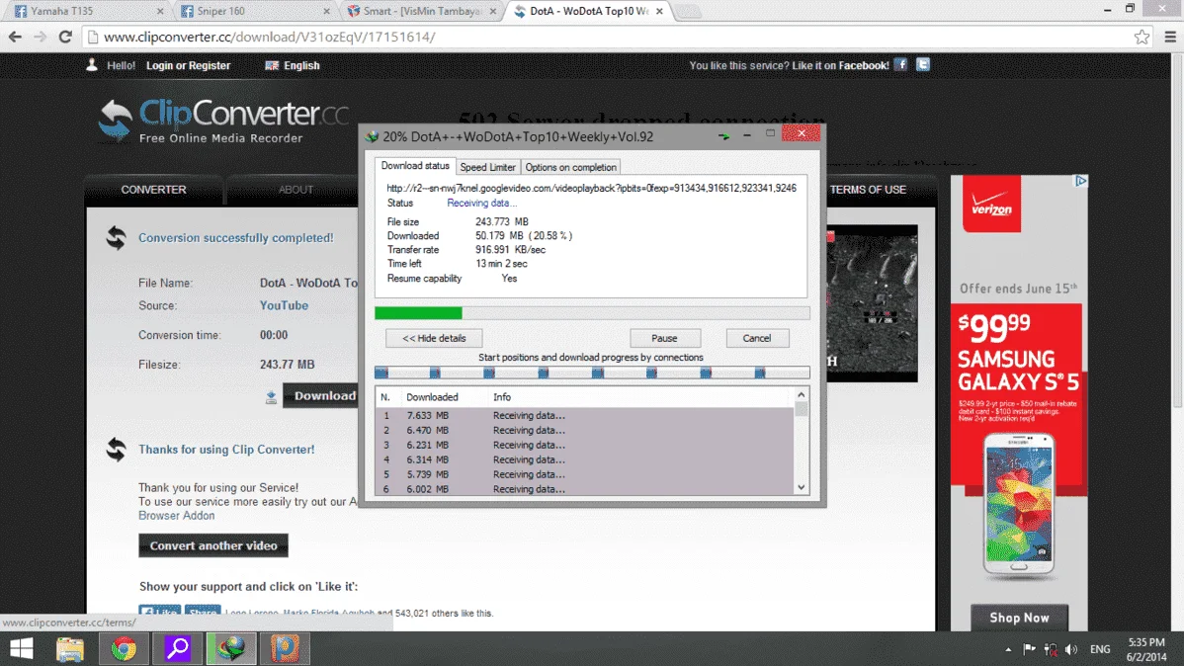Open the ABOUT site menu
The width and height of the screenshot is (1184, 666).
pyautogui.click(x=296, y=190)
